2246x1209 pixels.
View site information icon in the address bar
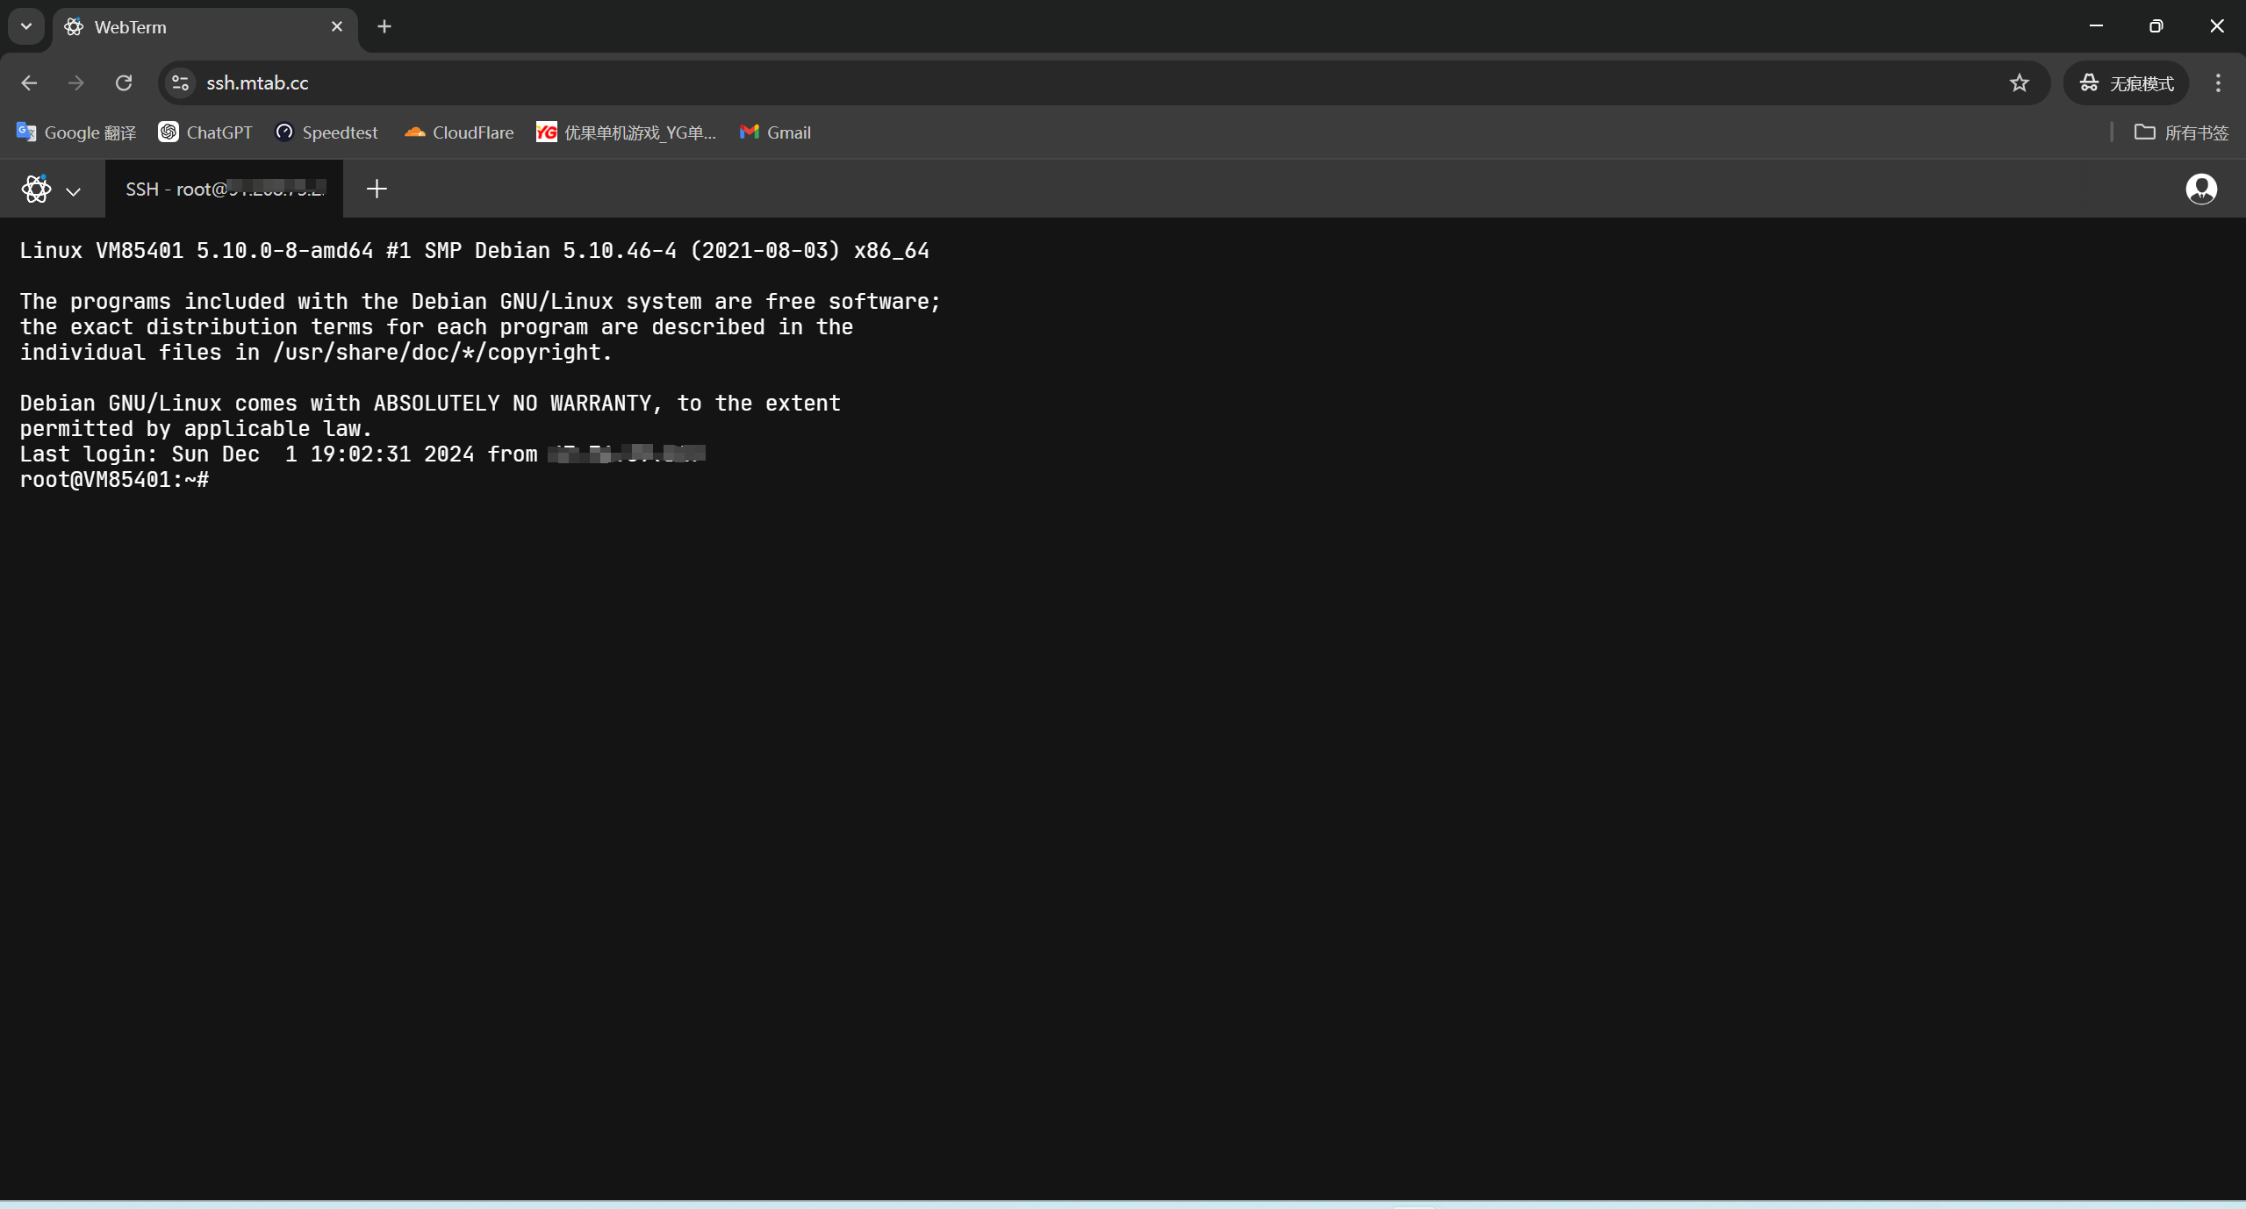click(181, 82)
